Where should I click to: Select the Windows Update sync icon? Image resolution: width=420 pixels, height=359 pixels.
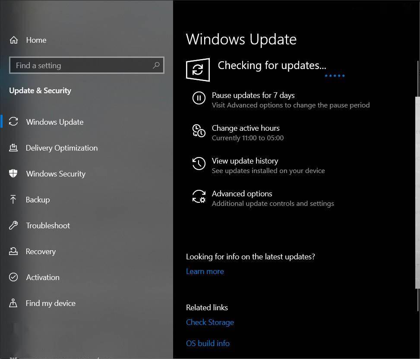14,122
